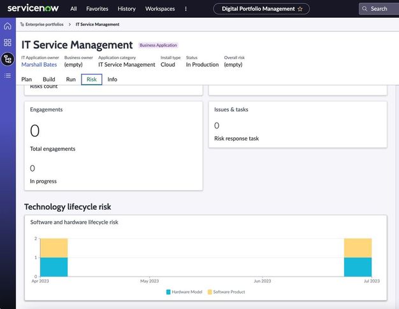This screenshot has height=309, width=399.
Task: Click the April 2023 blue Hardware Model bar
Action: [54, 267]
